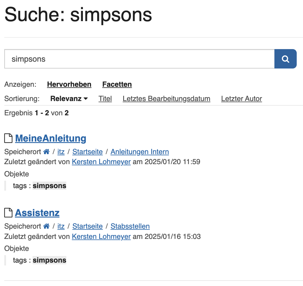Click the document icon beside Assistenz
303x286 pixels.
pos(8,213)
